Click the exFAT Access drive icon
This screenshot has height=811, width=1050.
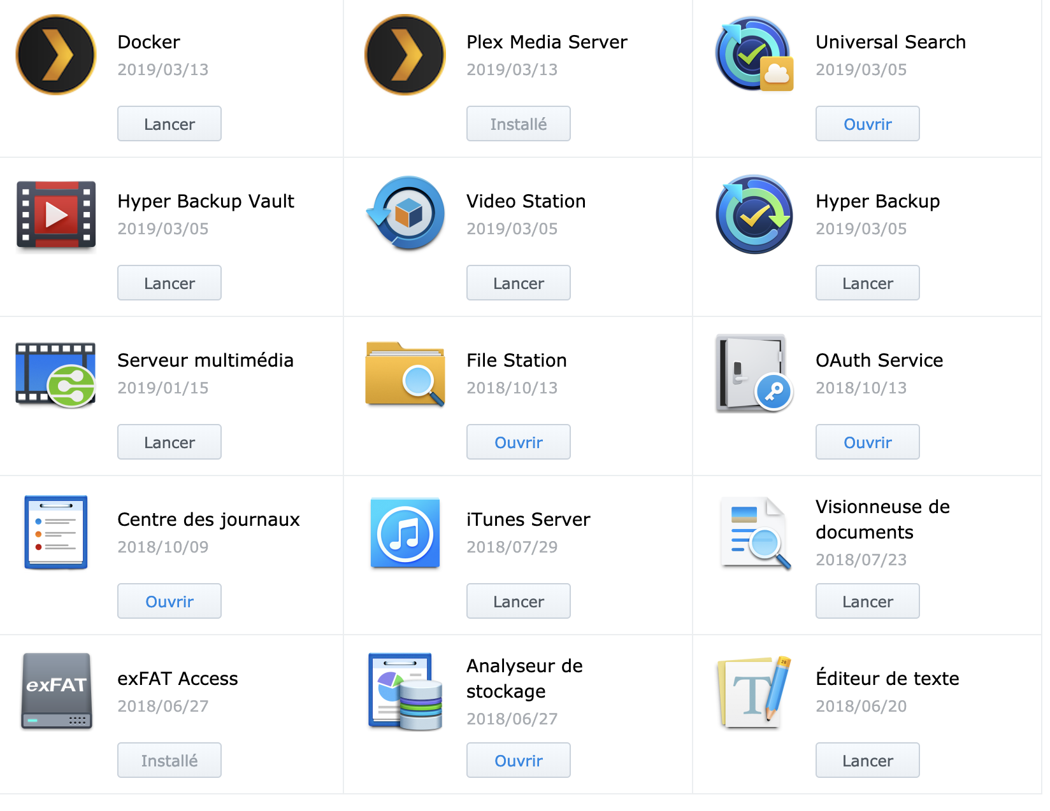pyautogui.click(x=56, y=691)
